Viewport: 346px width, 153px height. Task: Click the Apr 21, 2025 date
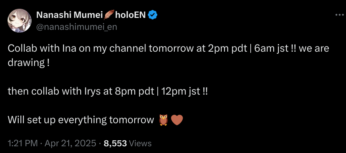70,143
